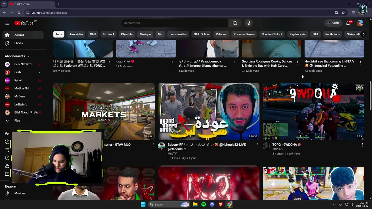Open the LeSiteinfo channel subscription
Viewport: 372px width, 209px height.
(23, 105)
